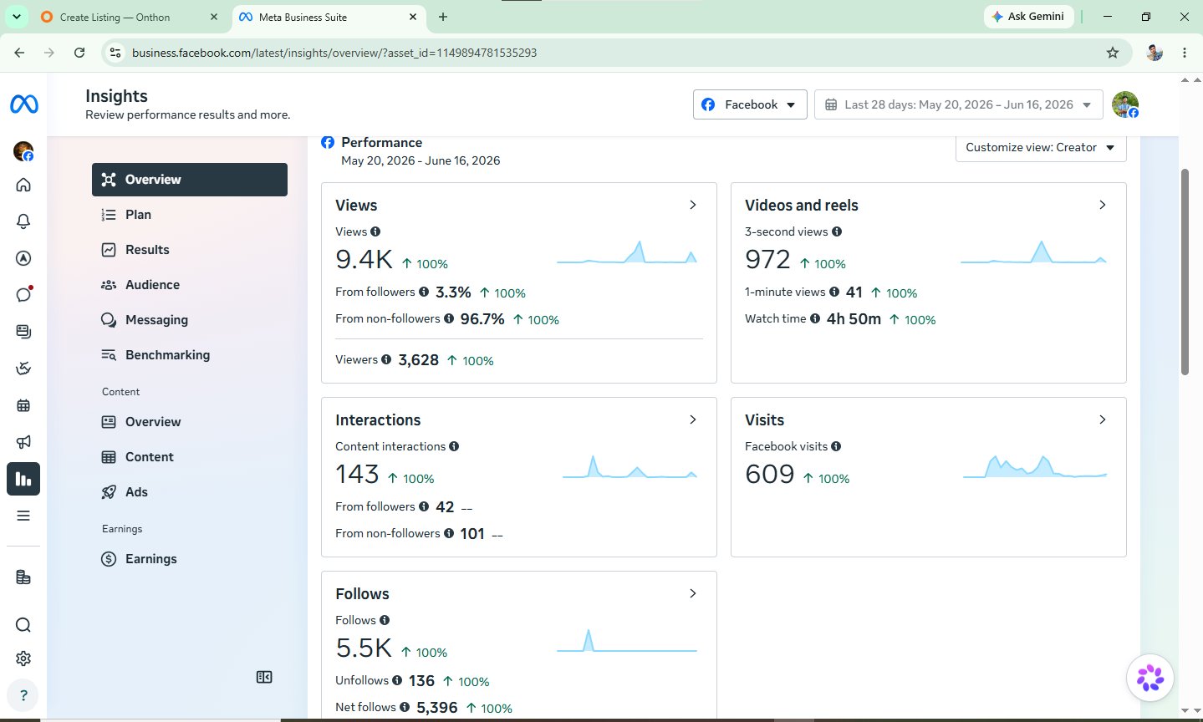The width and height of the screenshot is (1203, 722).
Task: Open Results in the sidebar
Action: pos(190,250)
